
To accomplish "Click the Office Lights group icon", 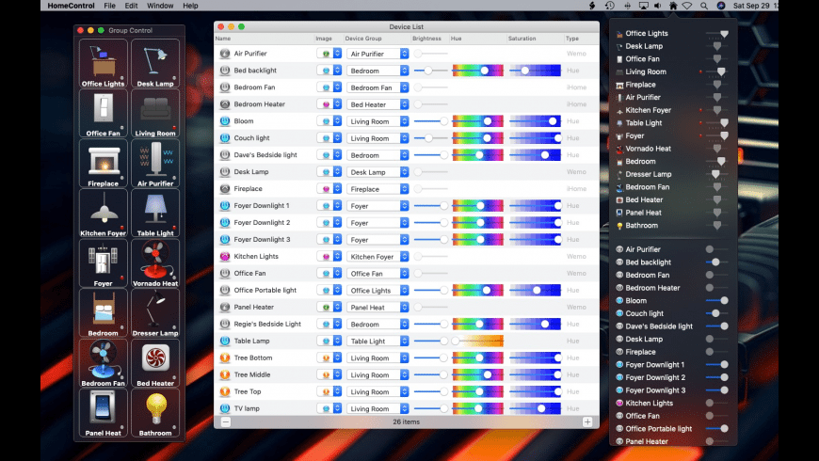I will tap(104, 64).
